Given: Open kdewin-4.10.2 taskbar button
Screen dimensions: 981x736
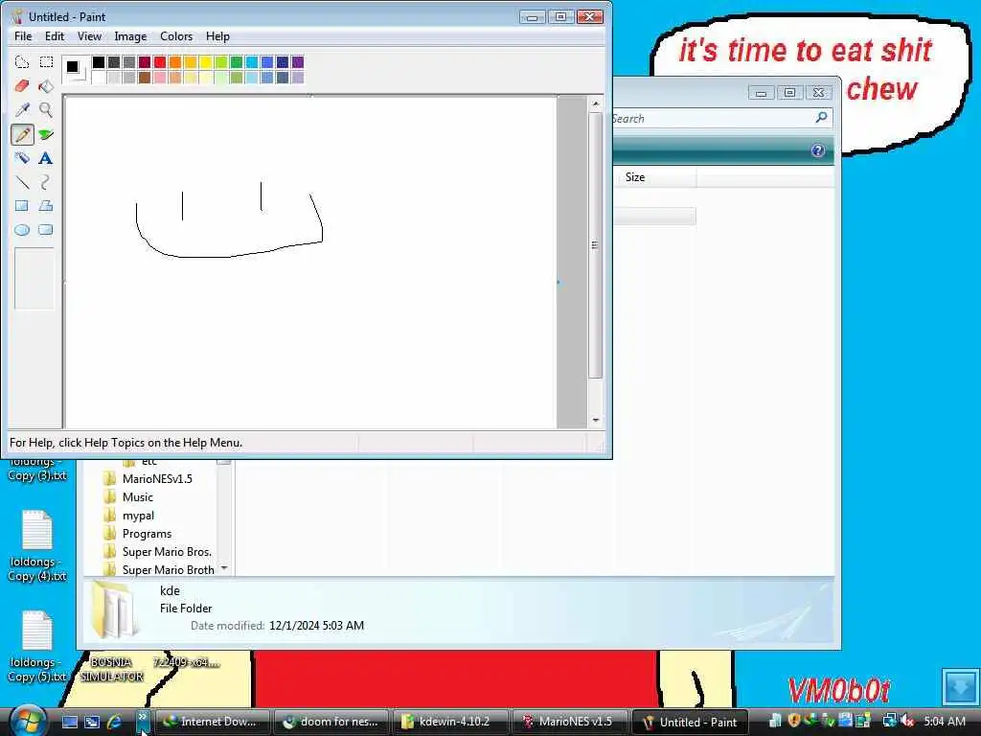Looking at the screenshot, I should tap(450, 722).
